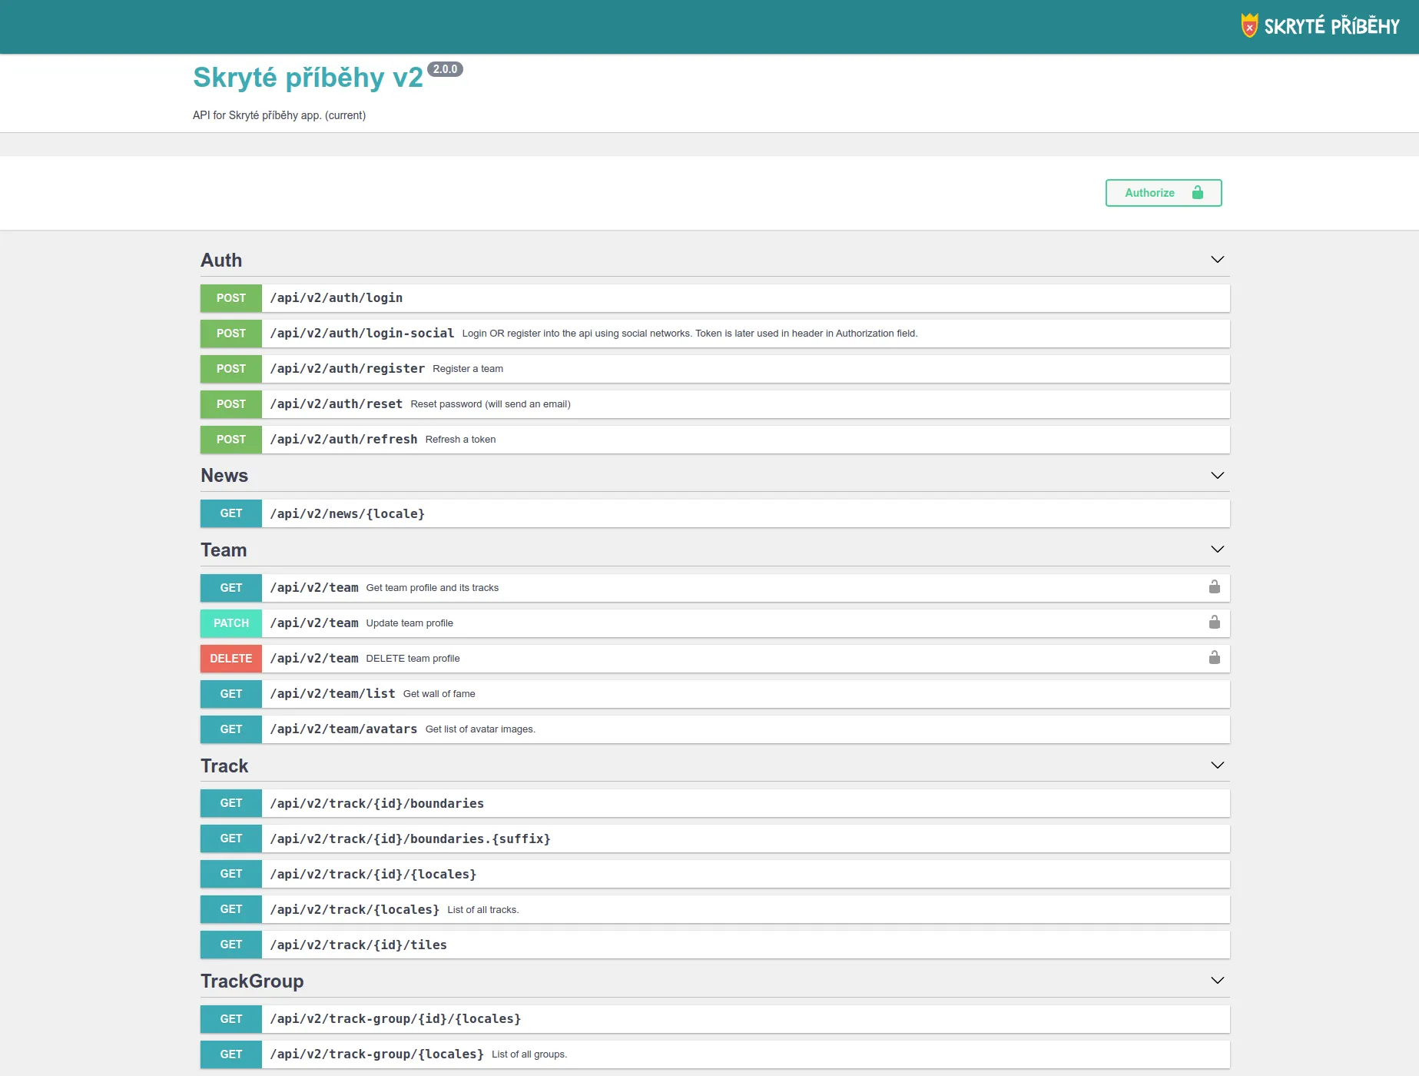Screen dimensions: 1419x1076
Task: Expand GET /api/v2/track/{id}/boundaries endpoint
Action: [x=715, y=803]
